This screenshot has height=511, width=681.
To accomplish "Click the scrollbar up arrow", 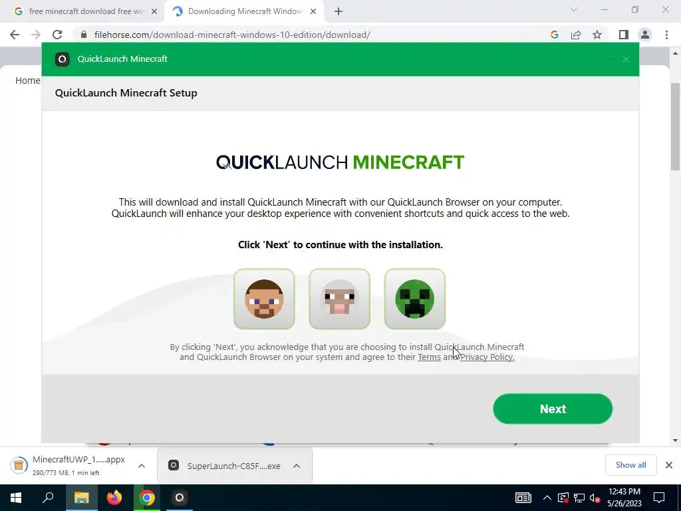I will coord(675,53).
